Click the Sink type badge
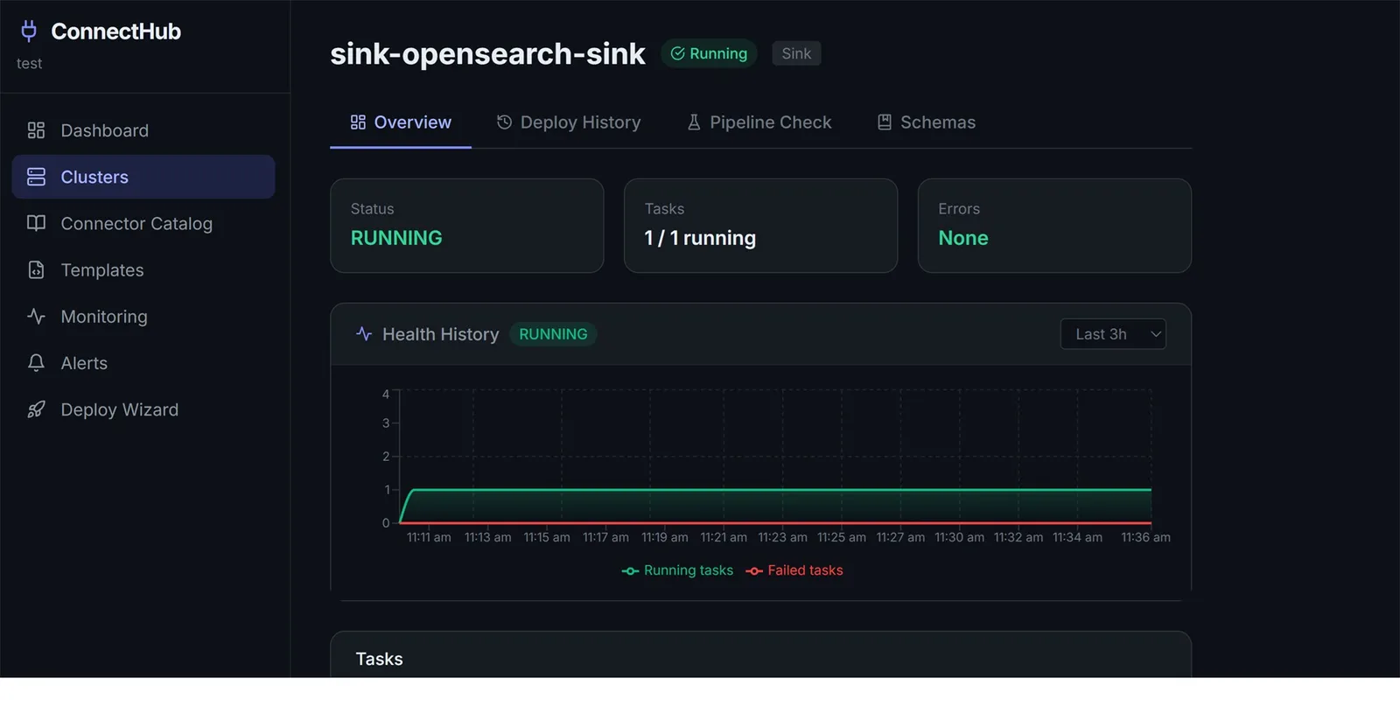 click(796, 53)
